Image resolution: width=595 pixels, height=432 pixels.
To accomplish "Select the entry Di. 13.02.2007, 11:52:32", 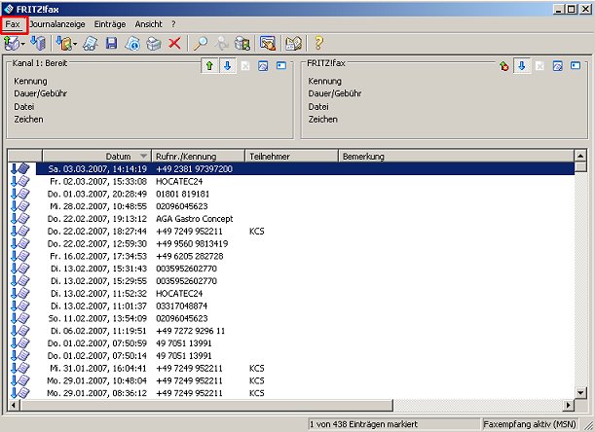I will tap(291, 294).
